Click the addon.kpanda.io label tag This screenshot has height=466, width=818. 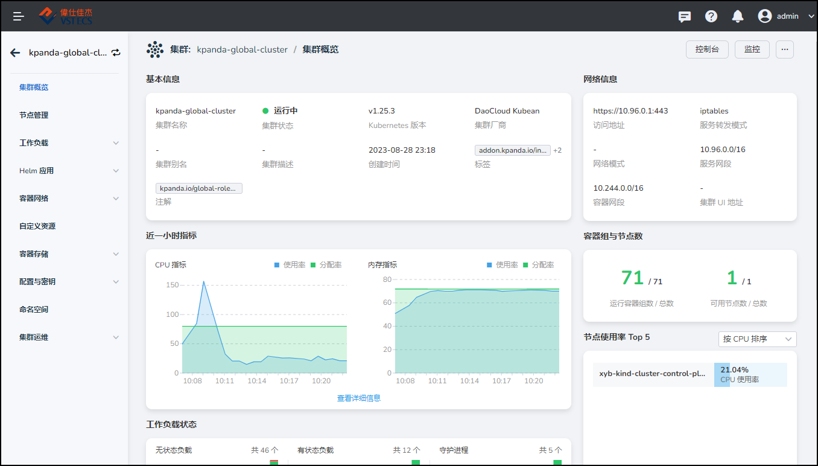[513, 150]
